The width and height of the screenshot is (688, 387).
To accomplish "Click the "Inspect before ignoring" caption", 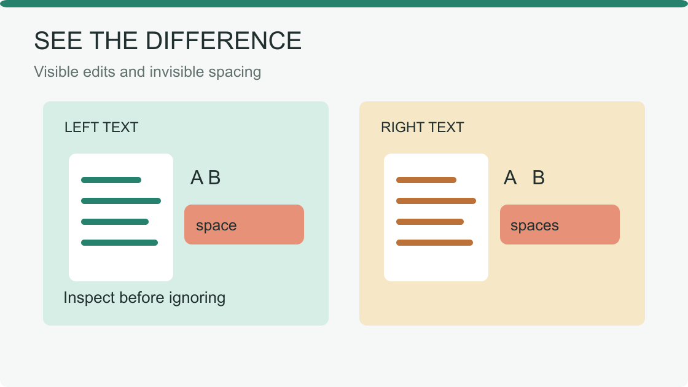I will pyautogui.click(x=144, y=297).
